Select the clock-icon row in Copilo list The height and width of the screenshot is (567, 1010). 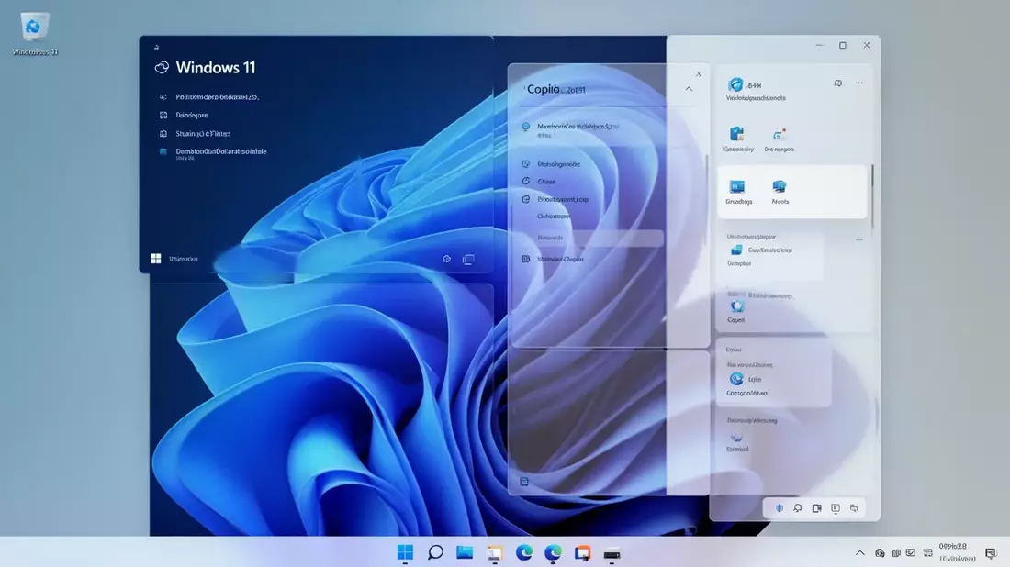(x=551, y=164)
